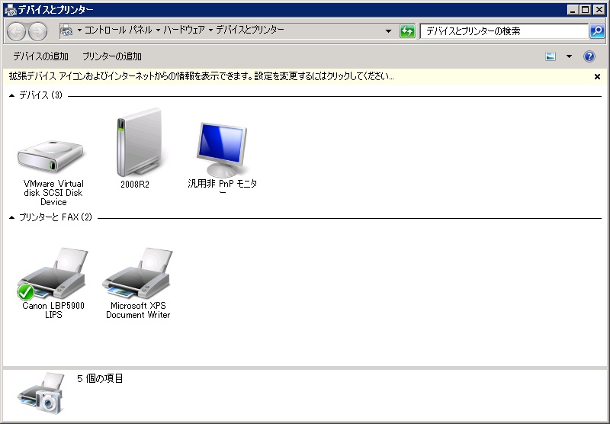Click the back navigation arrow
Screen dimensions: 610x424
click(x=17, y=31)
